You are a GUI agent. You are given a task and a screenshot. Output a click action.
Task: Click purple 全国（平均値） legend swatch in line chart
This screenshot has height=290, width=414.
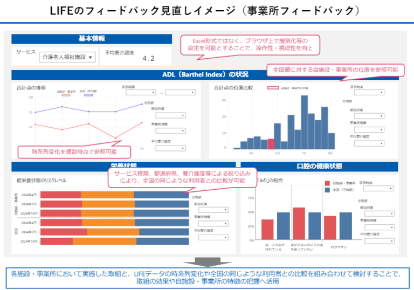[88, 95]
